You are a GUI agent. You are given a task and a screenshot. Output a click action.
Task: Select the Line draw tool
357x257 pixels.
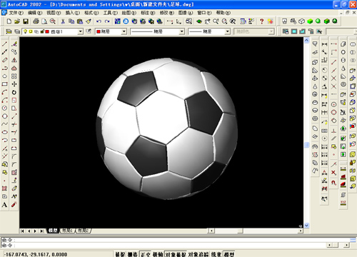click(x=4, y=44)
